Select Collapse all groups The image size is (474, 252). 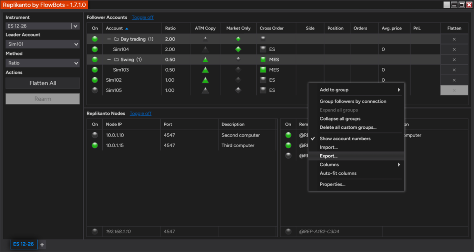pyautogui.click(x=356, y=119)
